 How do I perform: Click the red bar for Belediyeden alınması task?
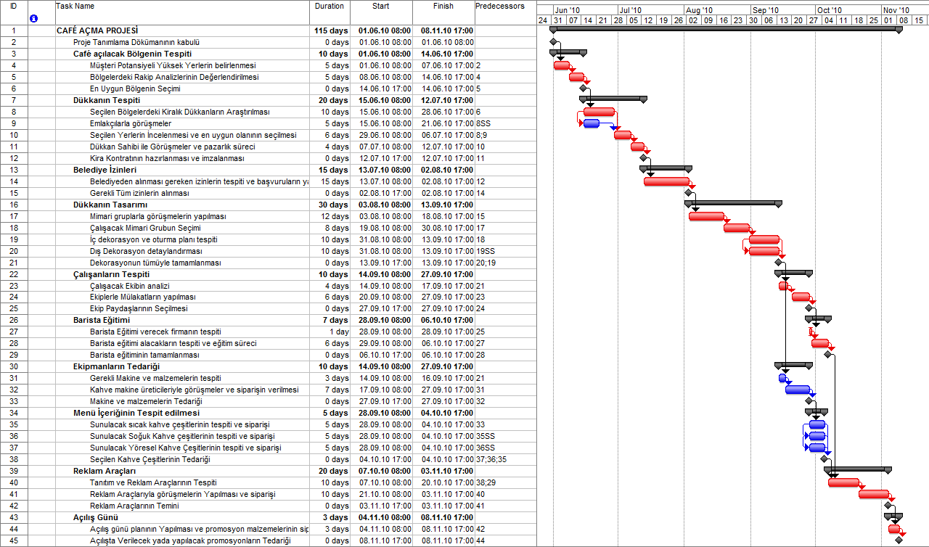(666, 181)
